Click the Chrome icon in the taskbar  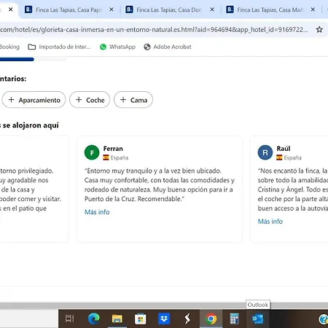pyautogui.click(x=211, y=319)
